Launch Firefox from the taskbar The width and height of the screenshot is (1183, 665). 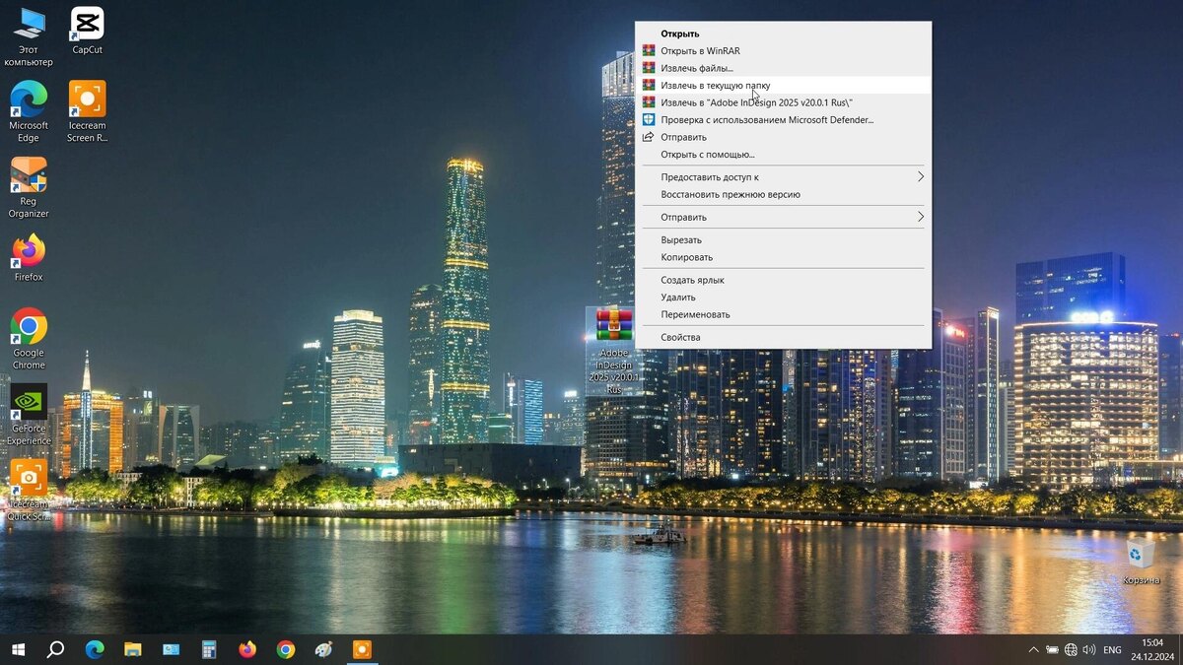(x=247, y=649)
